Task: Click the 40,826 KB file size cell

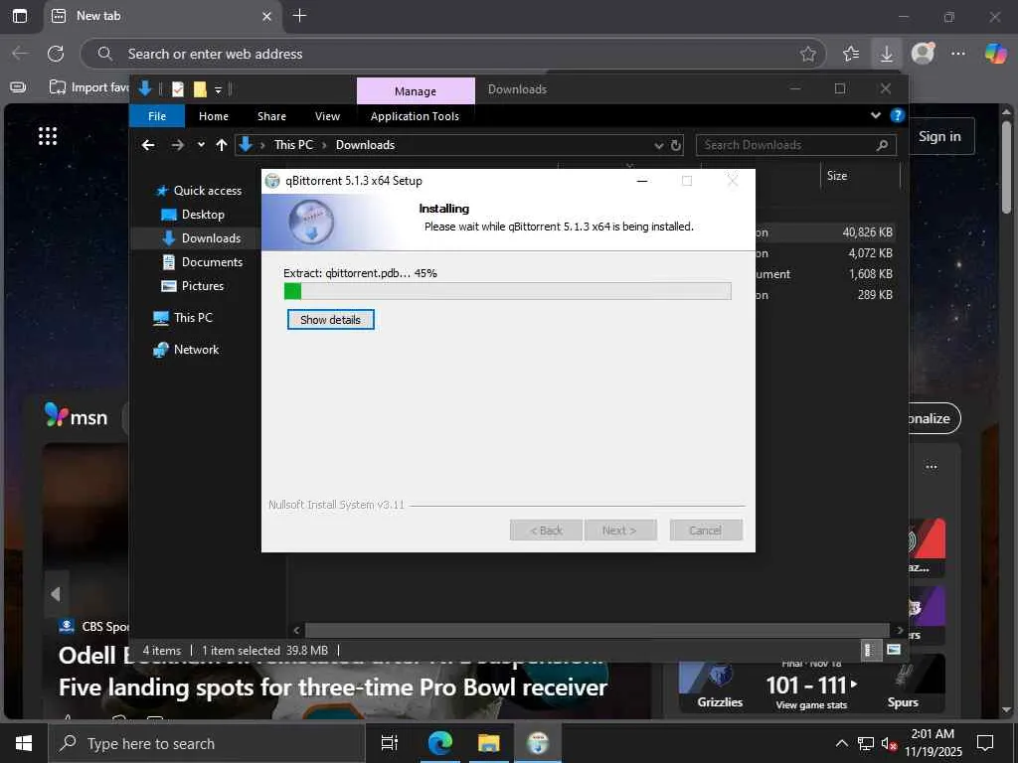Action: point(867,232)
